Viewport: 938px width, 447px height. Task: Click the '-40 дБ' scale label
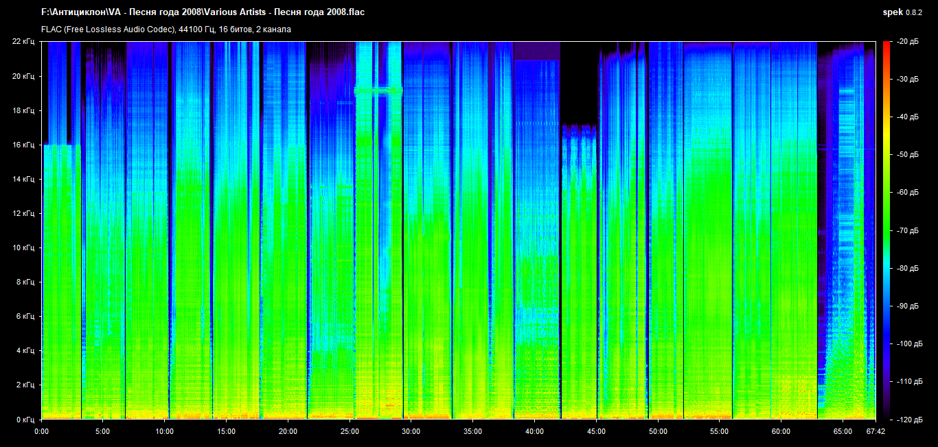point(908,117)
